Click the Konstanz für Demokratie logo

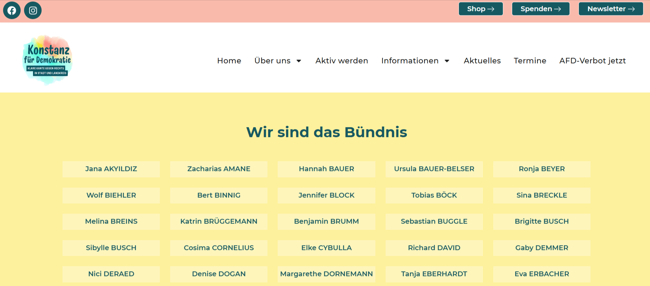coord(47,60)
